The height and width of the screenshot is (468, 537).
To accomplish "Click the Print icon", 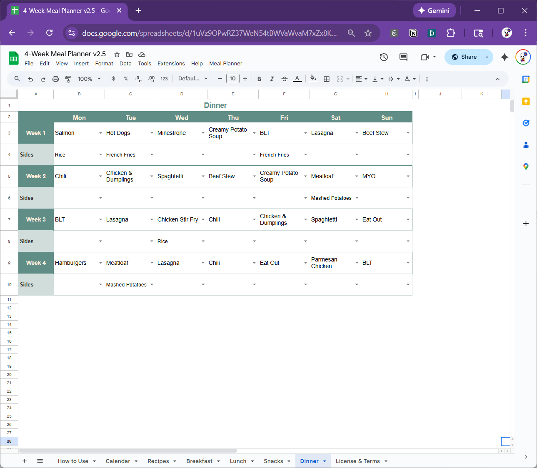I will pos(55,79).
